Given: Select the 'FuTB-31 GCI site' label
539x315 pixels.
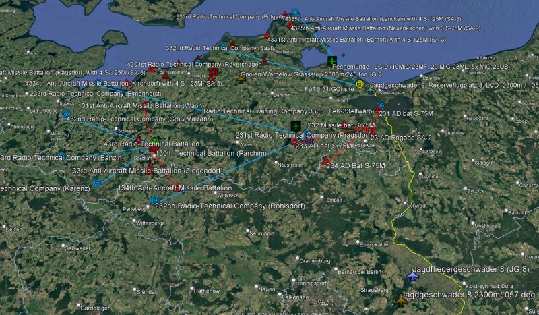Looking at the screenshot, I should [329, 89].
